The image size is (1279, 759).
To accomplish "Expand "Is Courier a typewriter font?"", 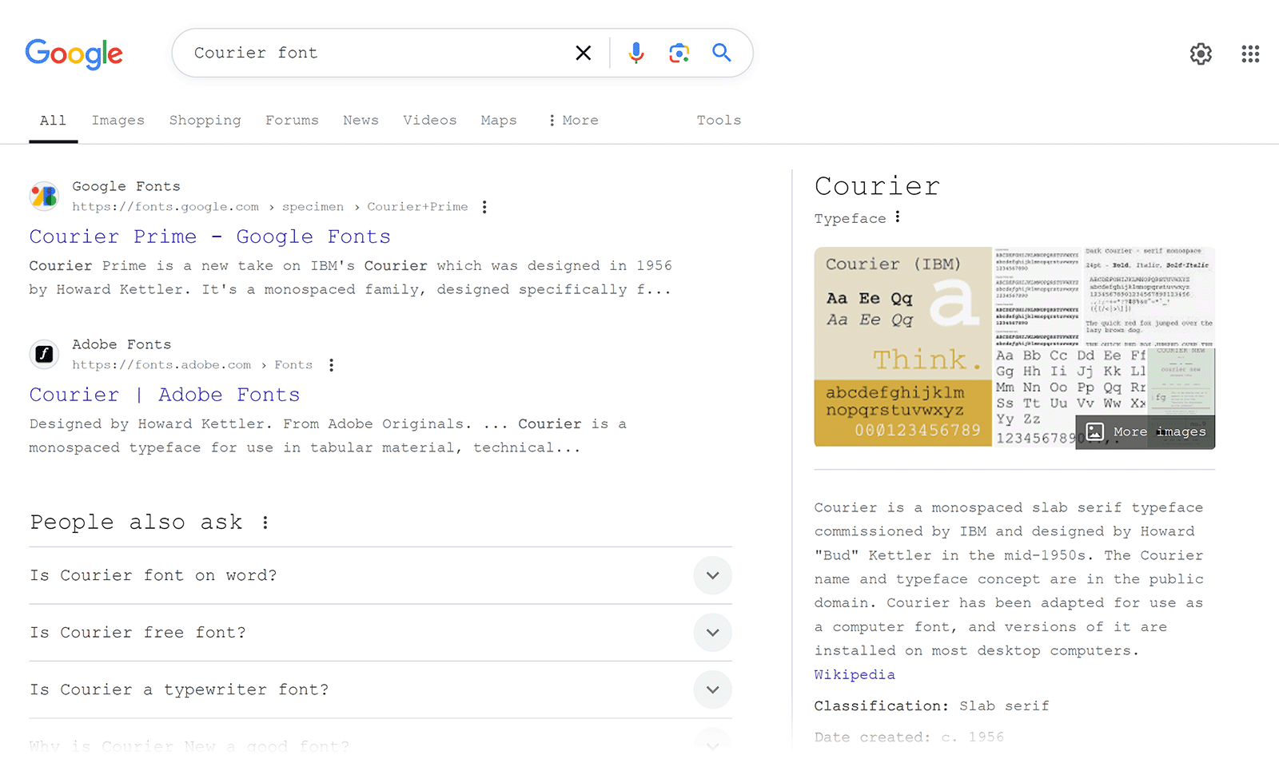I will click(712, 689).
